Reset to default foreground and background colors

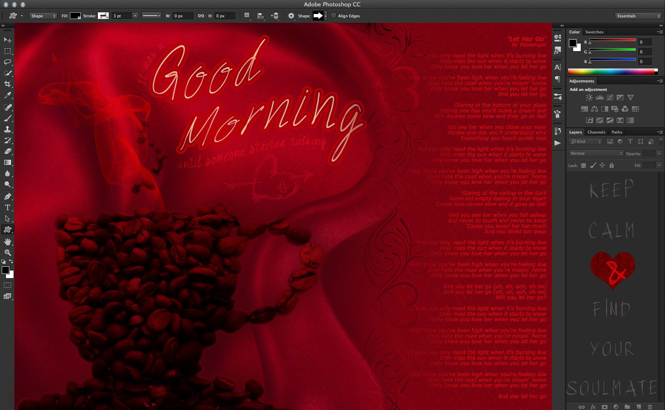tap(3, 262)
